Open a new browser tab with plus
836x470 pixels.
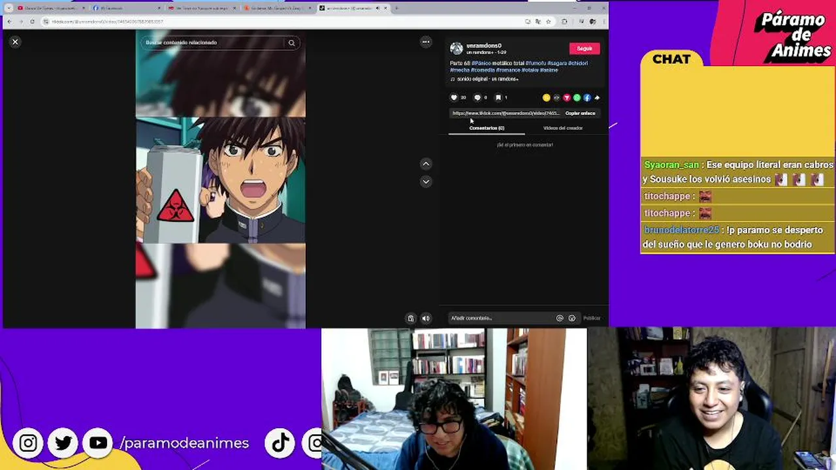[x=396, y=8]
